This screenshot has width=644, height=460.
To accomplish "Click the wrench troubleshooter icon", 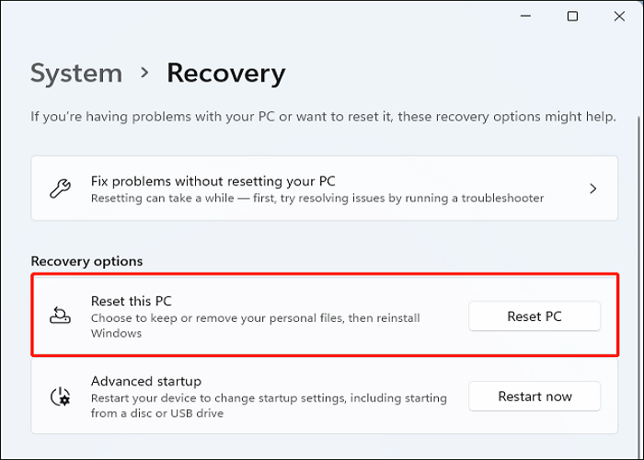I will point(59,189).
